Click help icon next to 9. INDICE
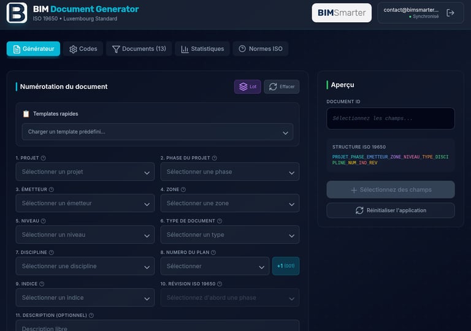Image resolution: width=471 pixels, height=331 pixels. 42,284
